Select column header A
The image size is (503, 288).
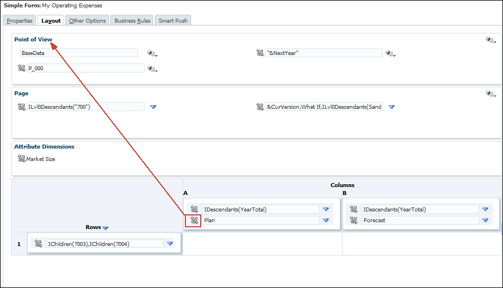(x=185, y=193)
